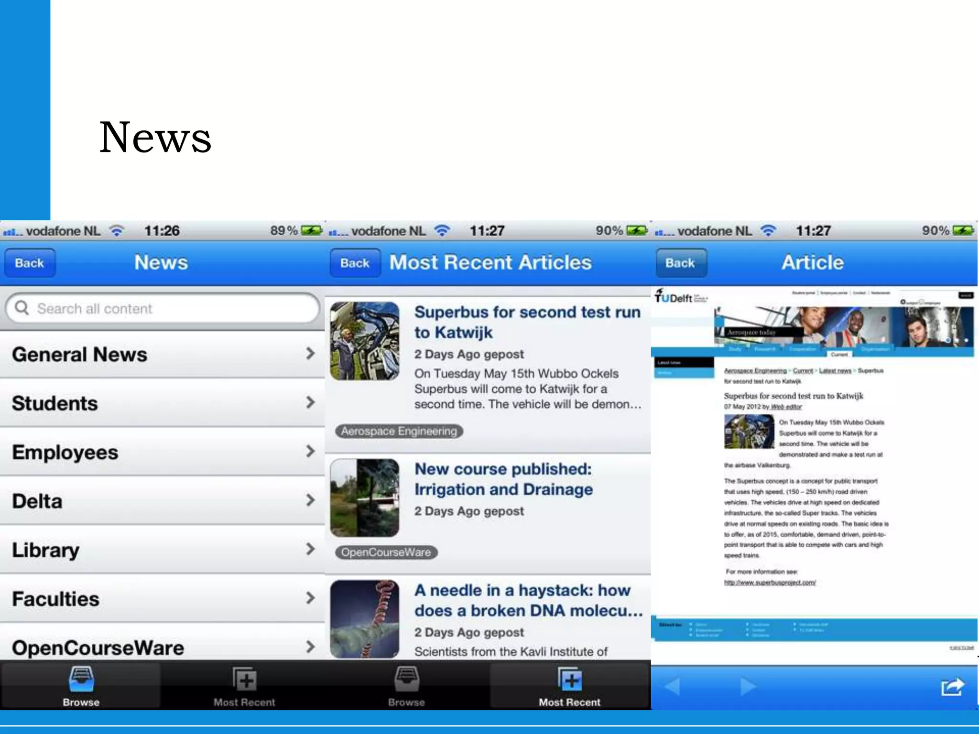The width and height of the screenshot is (979, 734).
Task: Click battery icon in News screen status bar
Action: click(x=311, y=231)
